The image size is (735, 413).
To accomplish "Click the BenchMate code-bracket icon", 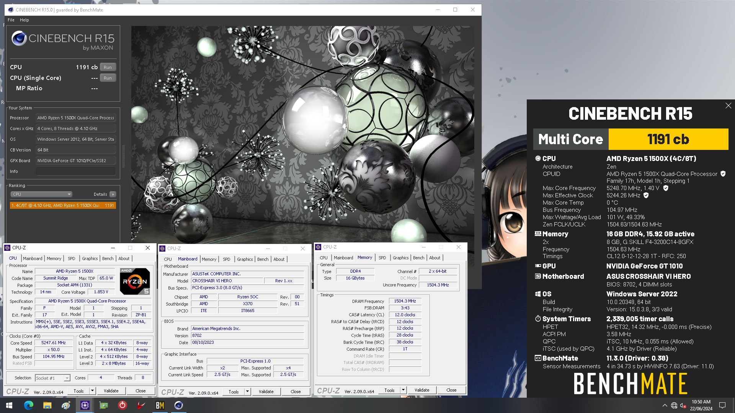I will 538,358.
